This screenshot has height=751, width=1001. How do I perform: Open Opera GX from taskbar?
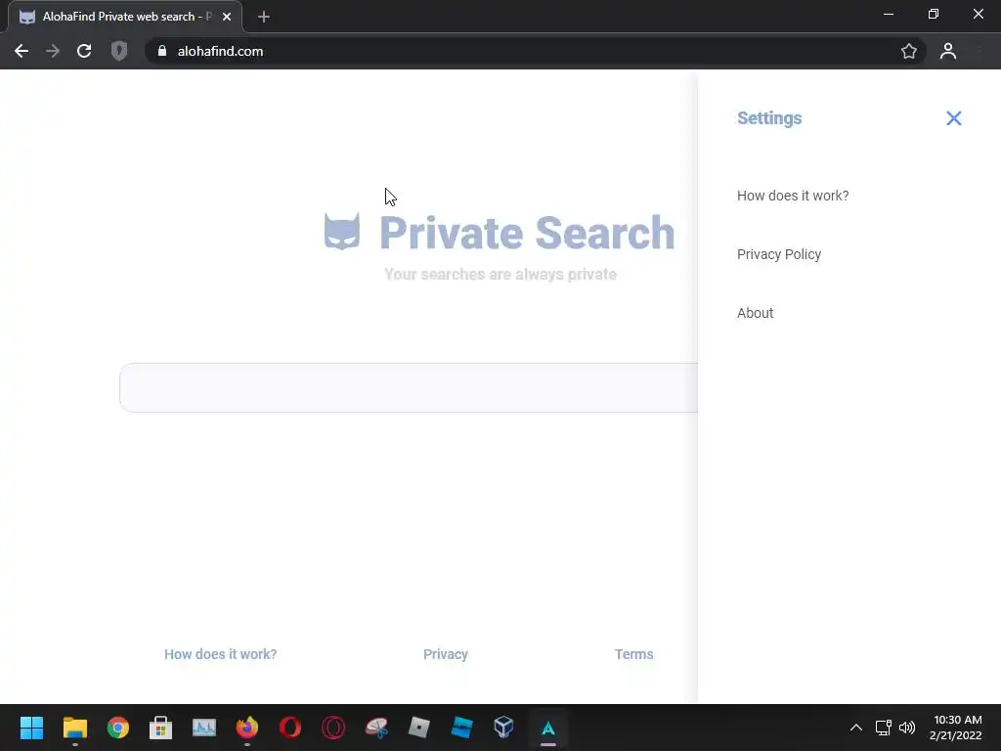[333, 728]
